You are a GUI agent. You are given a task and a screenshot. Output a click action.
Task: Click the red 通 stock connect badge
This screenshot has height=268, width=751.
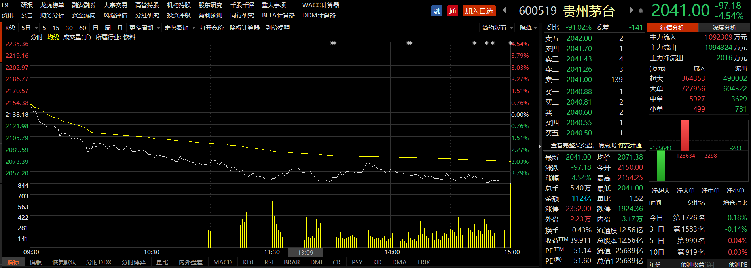pyautogui.click(x=452, y=11)
